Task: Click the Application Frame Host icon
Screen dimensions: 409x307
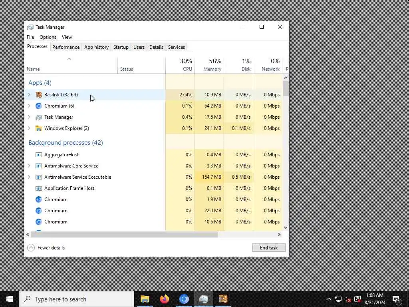Action: 39,189
